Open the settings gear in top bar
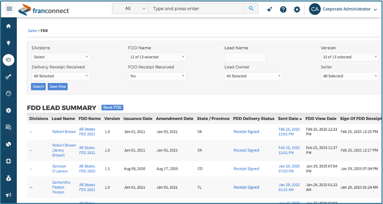Screen dimensions: 383x204 point(297,10)
